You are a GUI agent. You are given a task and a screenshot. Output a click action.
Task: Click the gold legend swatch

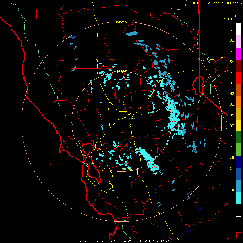click(238, 114)
